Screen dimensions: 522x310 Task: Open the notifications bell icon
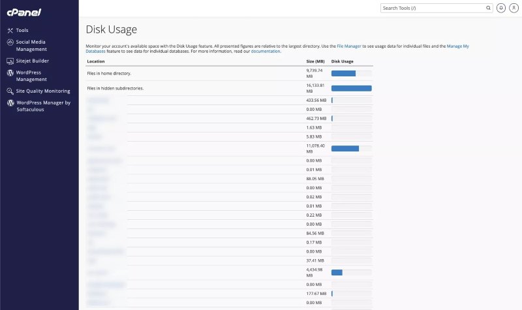pyautogui.click(x=501, y=8)
